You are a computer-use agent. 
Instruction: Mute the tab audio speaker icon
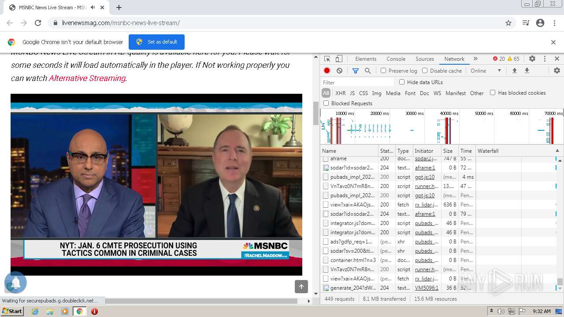(x=93, y=7)
